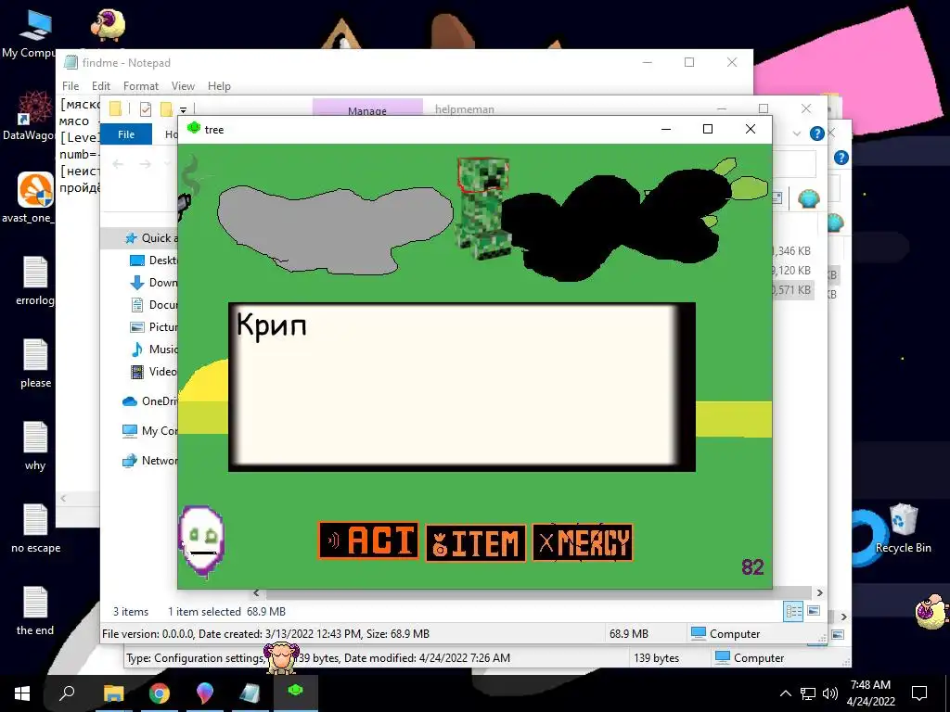Open the quick access toolbar dropdown arrow in Explorer
Image resolution: width=950 pixels, height=712 pixels.
pos(183,110)
